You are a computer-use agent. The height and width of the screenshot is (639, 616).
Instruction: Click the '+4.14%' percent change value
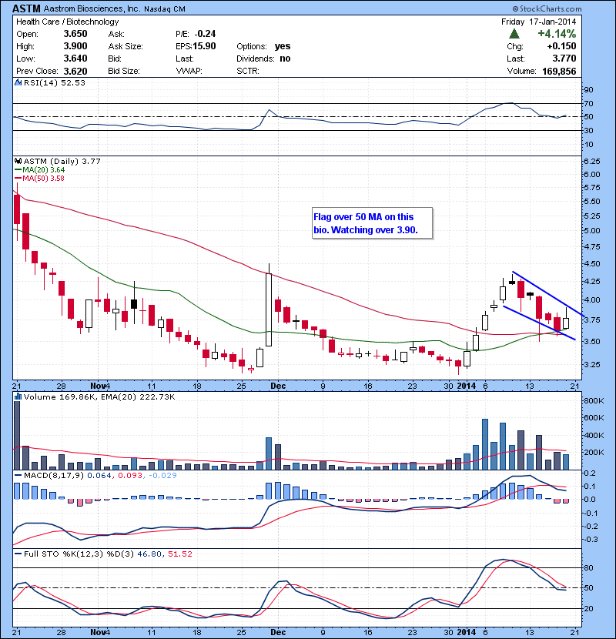(557, 34)
